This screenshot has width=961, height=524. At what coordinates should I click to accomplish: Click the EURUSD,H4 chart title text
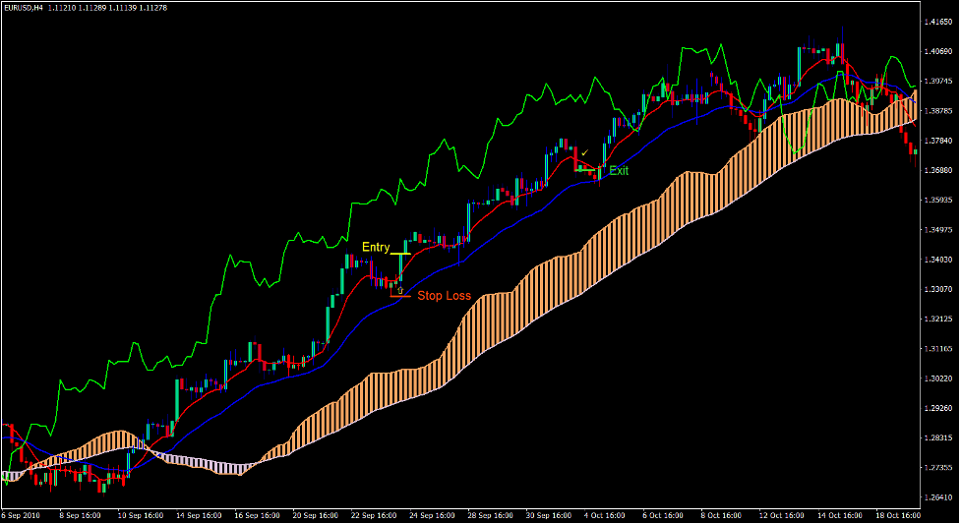(x=24, y=8)
